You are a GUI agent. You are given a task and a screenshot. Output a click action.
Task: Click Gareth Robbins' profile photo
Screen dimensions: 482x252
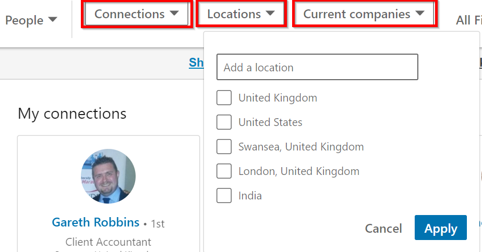[109, 176]
